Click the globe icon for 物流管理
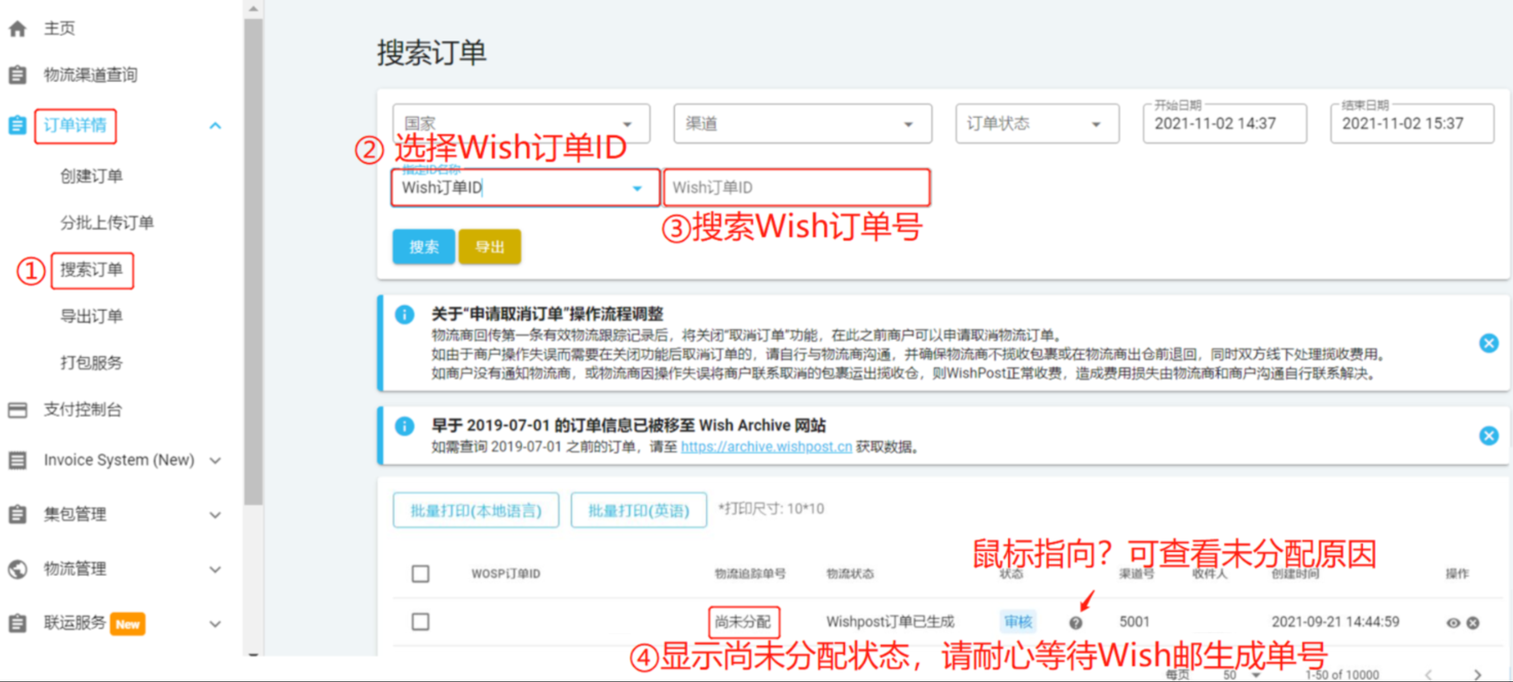Screen dimensions: 1513x682 tap(18, 569)
